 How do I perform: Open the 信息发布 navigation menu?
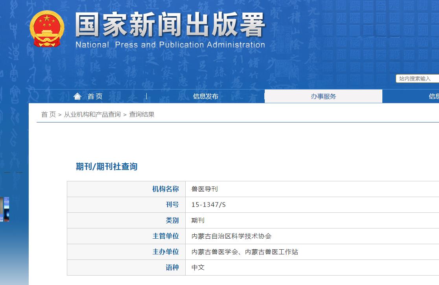[205, 96]
